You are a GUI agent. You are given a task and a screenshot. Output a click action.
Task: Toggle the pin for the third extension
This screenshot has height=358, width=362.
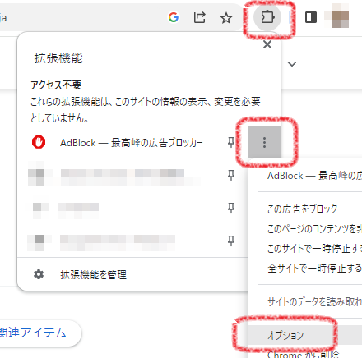(x=231, y=208)
